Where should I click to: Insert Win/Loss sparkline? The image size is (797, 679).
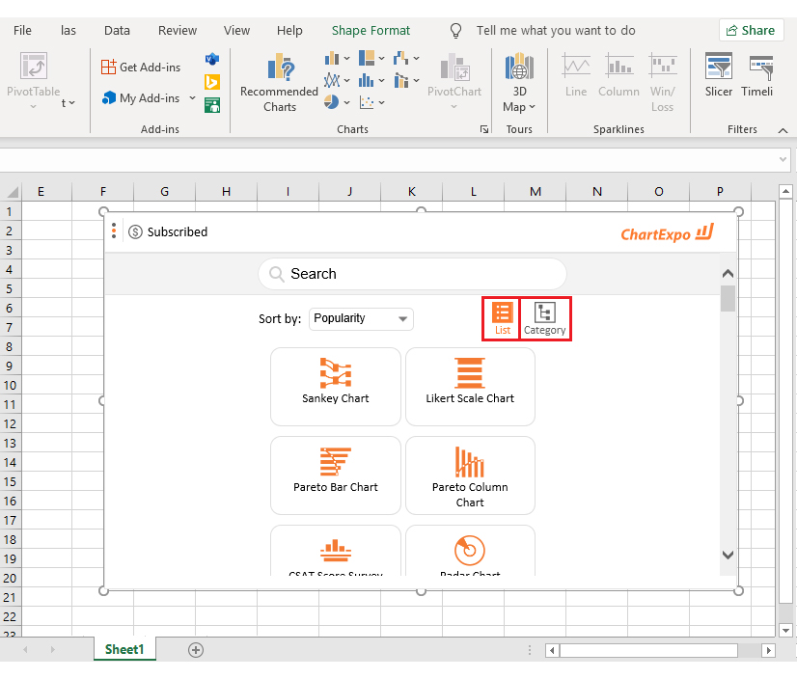pyautogui.click(x=663, y=82)
